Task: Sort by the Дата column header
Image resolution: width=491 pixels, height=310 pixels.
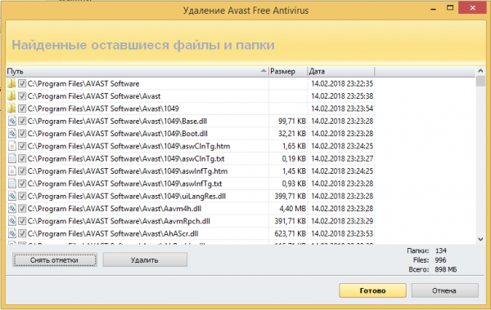Action: [340, 72]
